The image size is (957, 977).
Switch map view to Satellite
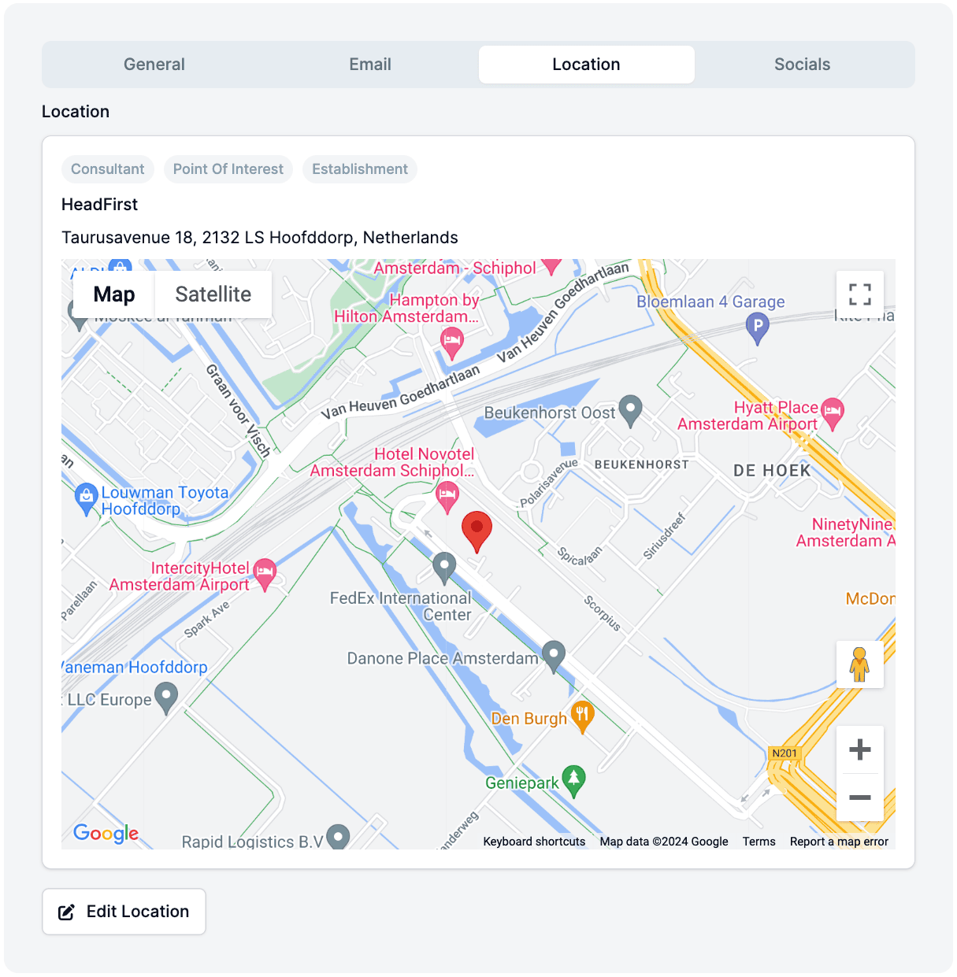[x=213, y=294]
